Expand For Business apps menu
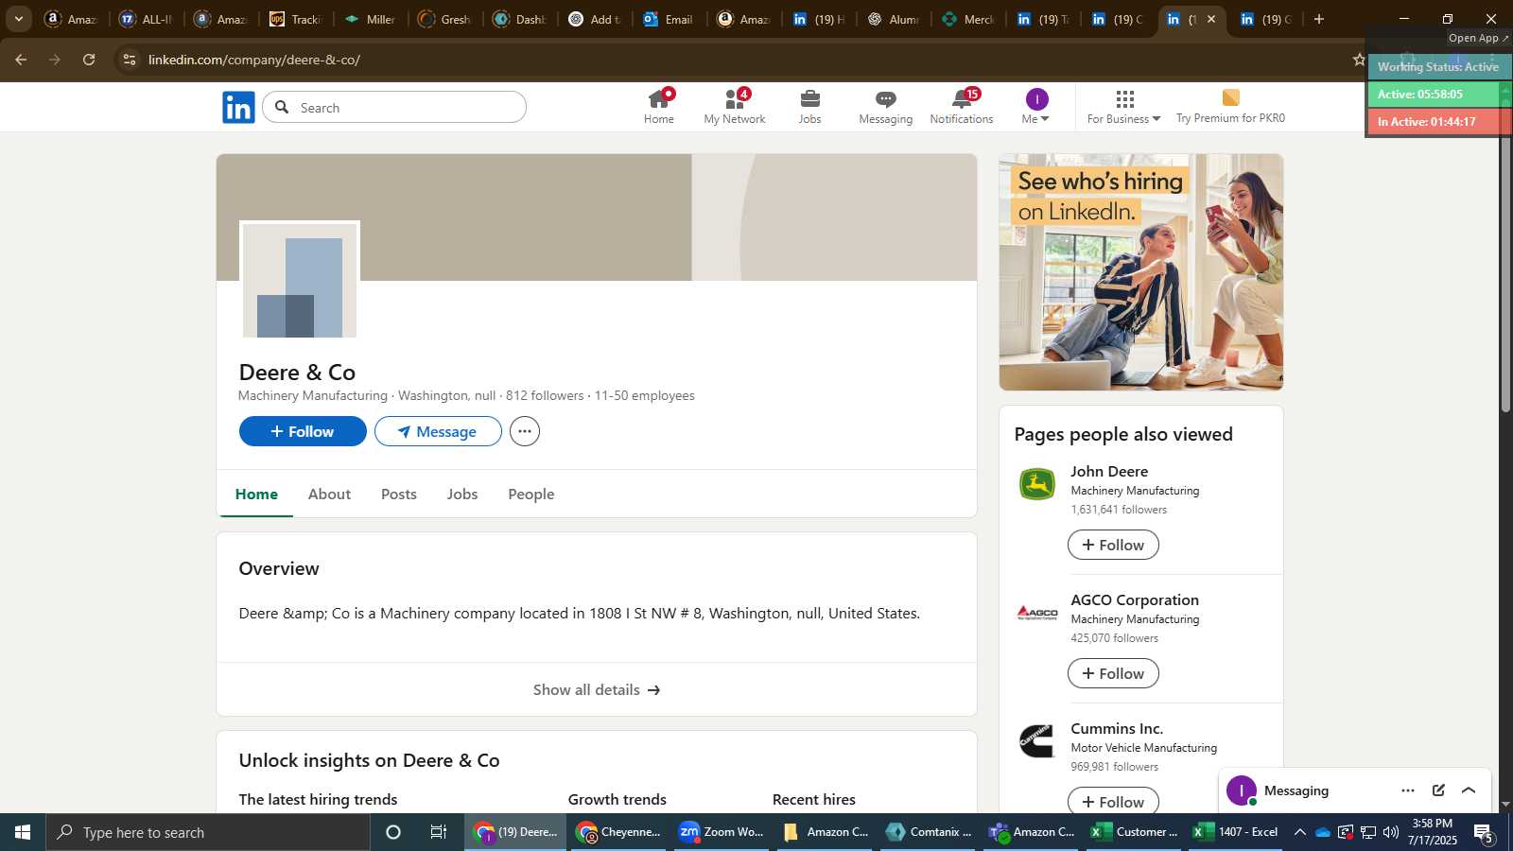Screen dimensions: 1513x851 coord(1123,107)
